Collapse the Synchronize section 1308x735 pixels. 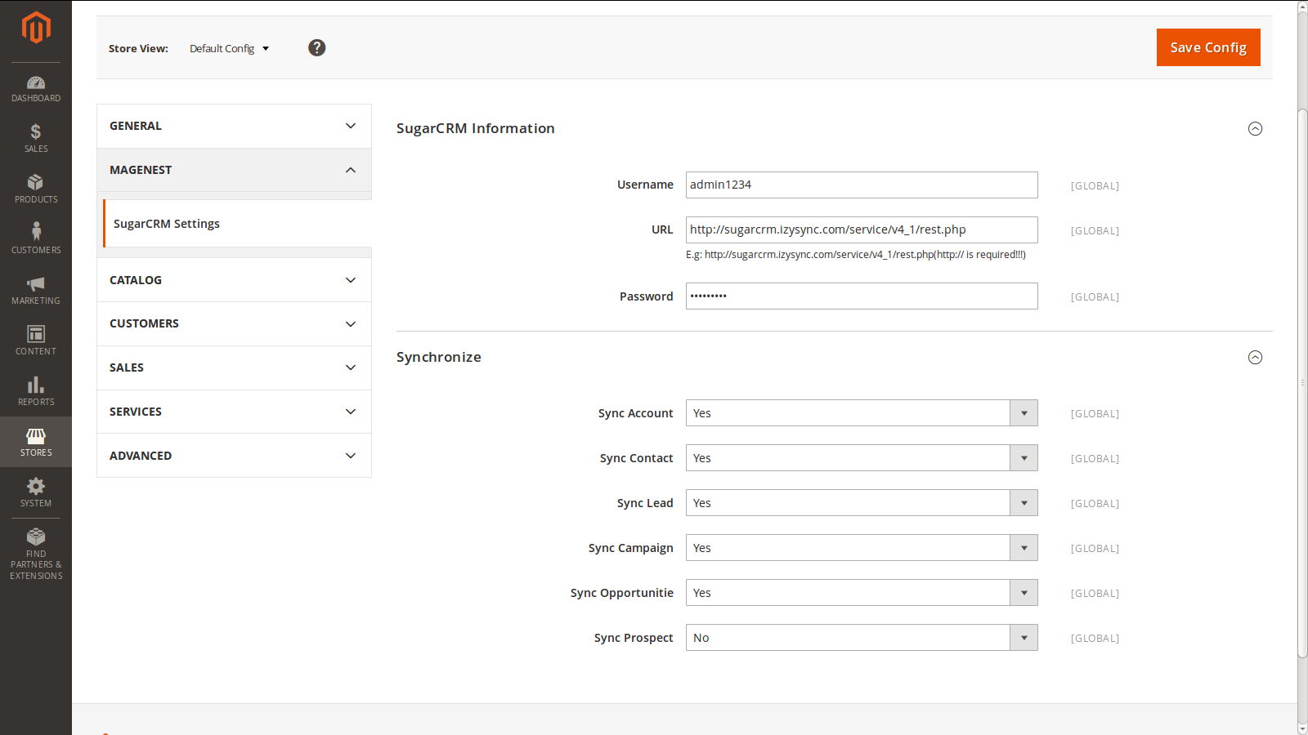coord(1255,358)
